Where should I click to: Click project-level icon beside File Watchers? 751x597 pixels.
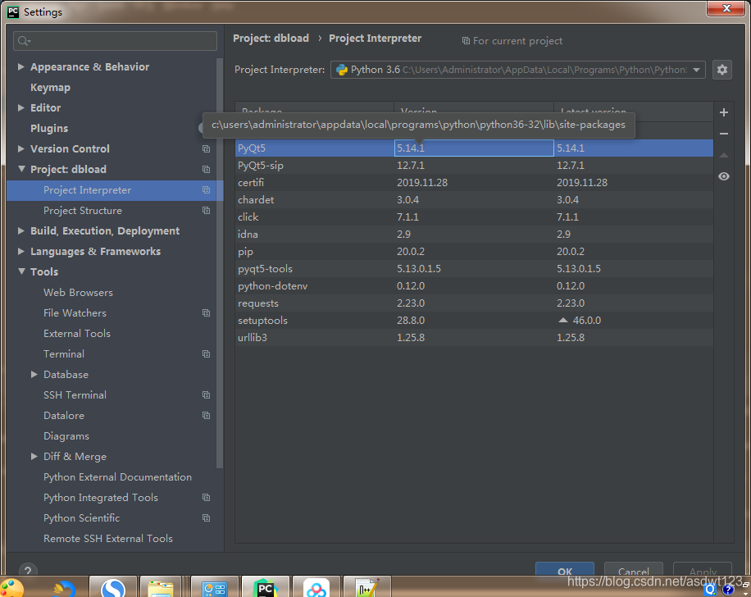[x=206, y=313]
